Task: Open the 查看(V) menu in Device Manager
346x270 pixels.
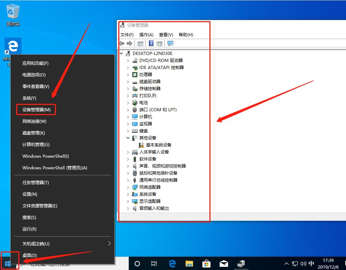Action: tap(166, 34)
